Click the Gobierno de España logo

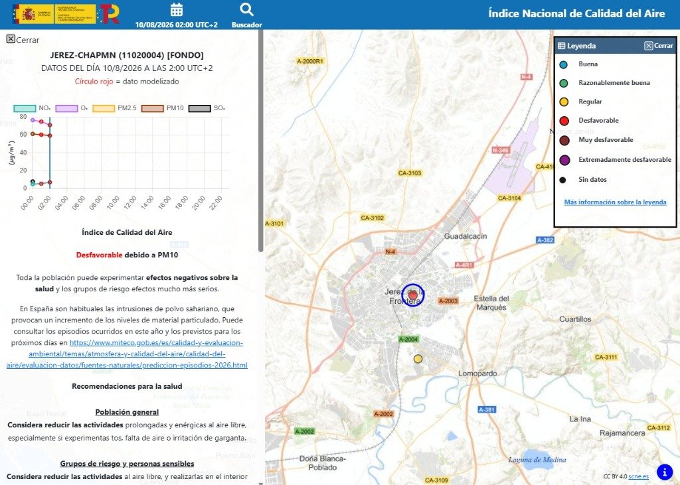54,15
